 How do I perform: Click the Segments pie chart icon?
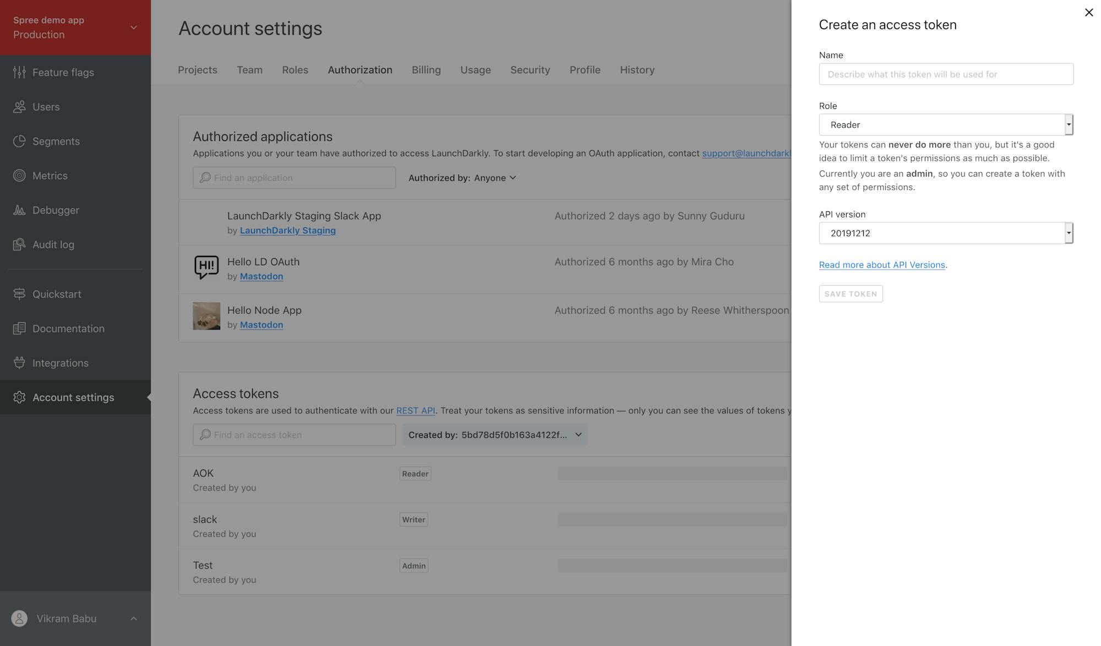(x=19, y=141)
